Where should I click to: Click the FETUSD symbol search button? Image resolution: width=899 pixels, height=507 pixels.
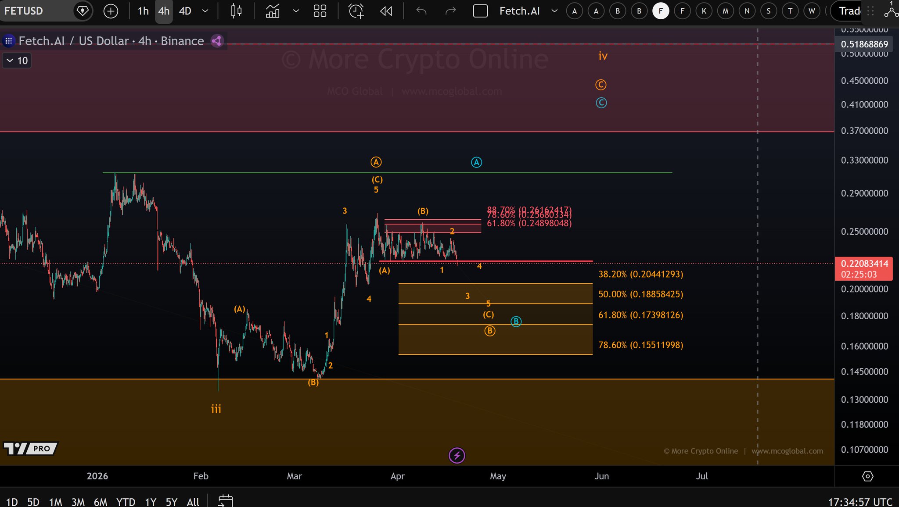[x=24, y=11]
